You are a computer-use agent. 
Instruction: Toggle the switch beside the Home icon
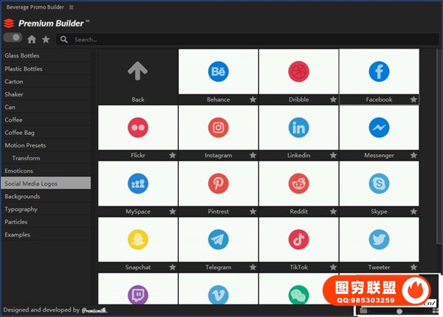click(13, 38)
